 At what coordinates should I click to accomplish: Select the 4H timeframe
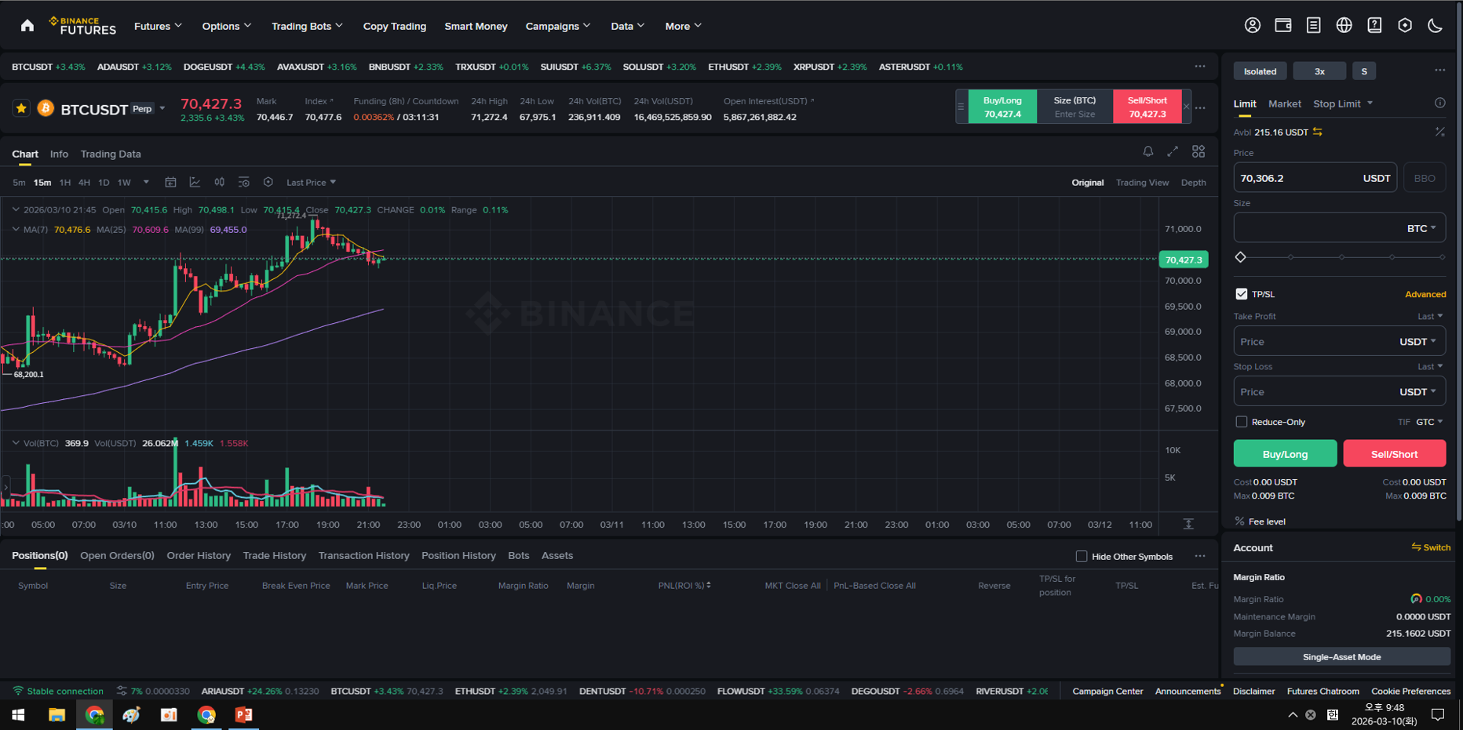point(84,183)
